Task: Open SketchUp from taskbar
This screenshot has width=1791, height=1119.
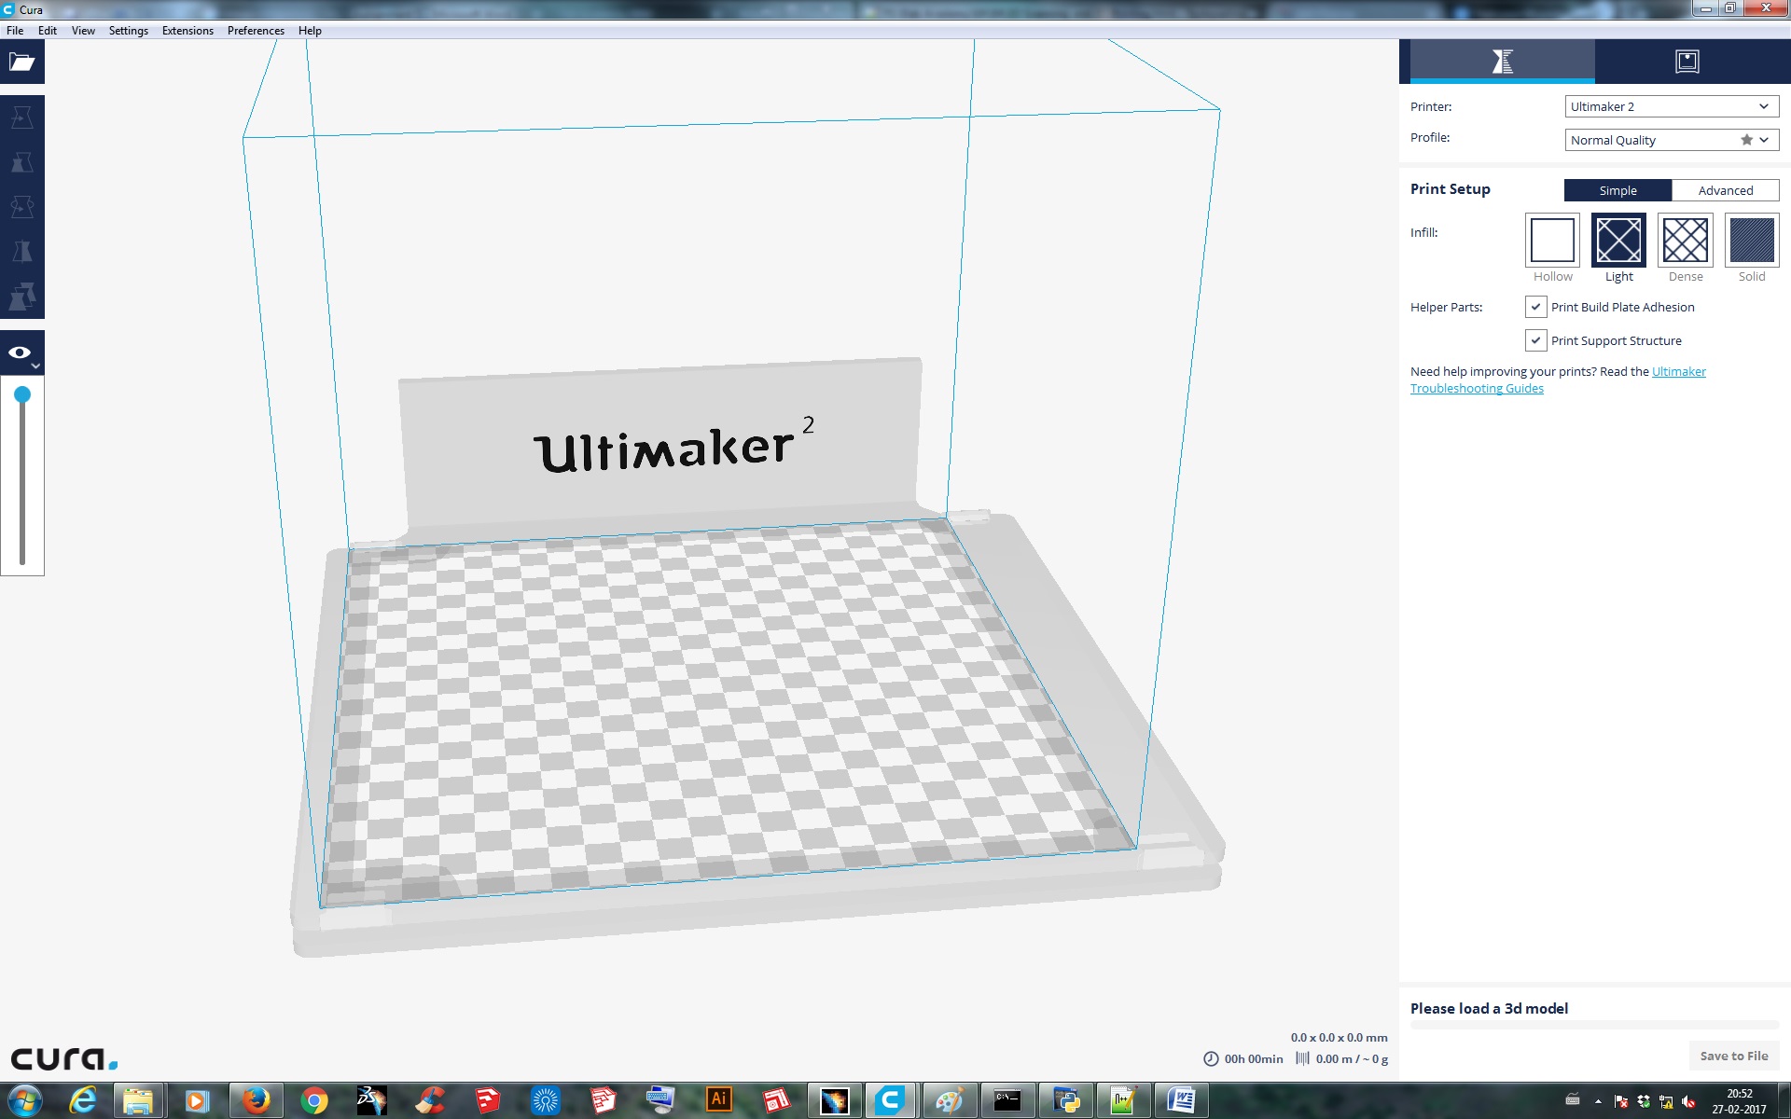Action: pyautogui.click(x=487, y=1100)
